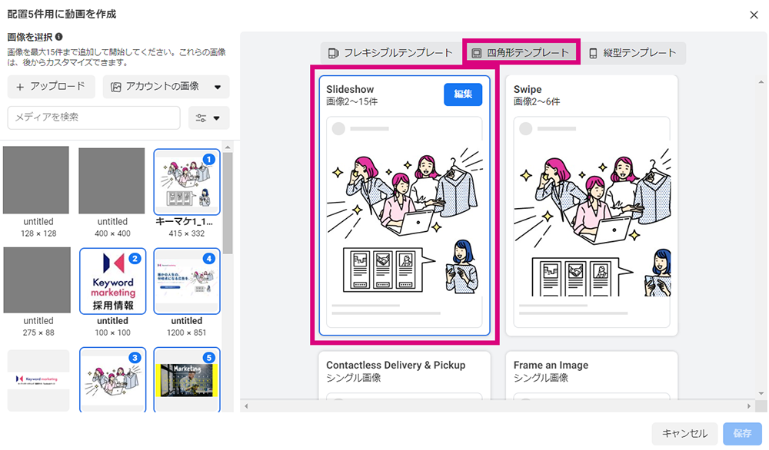Click the horizontal scrollbar right arrow
The height and width of the screenshot is (450, 769).
tap(749, 406)
